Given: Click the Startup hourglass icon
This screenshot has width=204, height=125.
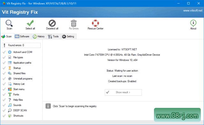Looking at the screenshot, I should click(10, 68).
